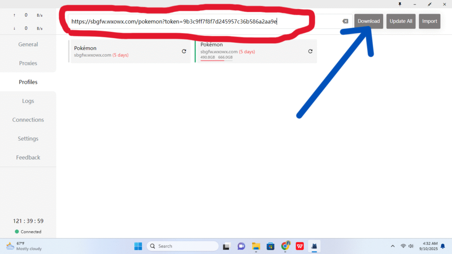Open WPS Office from the taskbar
452x254 pixels.
[300, 246]
